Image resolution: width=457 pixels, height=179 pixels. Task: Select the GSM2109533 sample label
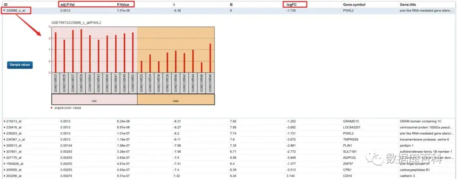click(56, 83)
